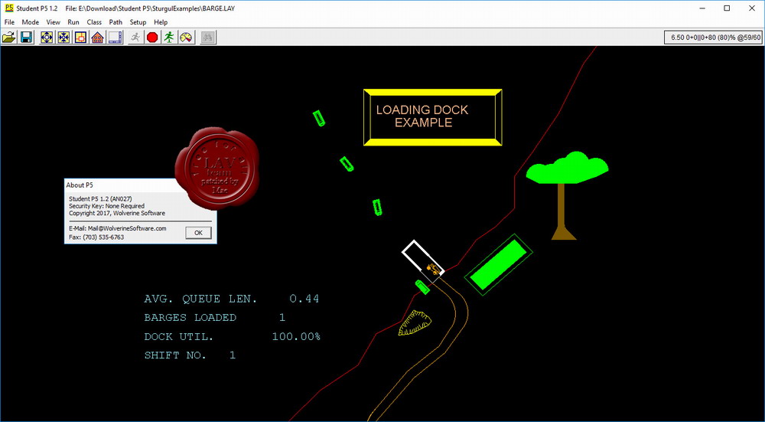Viewport: 765px width, 422px height.
Task: Click the zoom in arrows icon
Action: tap(63, 37)
